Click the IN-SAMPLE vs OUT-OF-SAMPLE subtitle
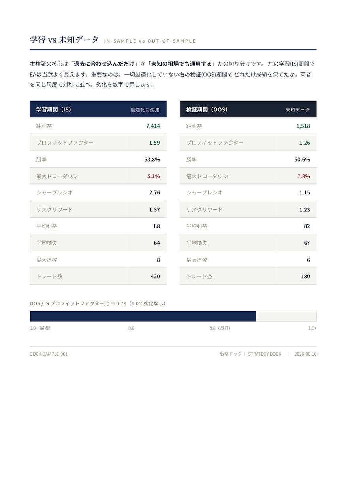346x490 pixels. pyautogui.click(x=150, y=41)
